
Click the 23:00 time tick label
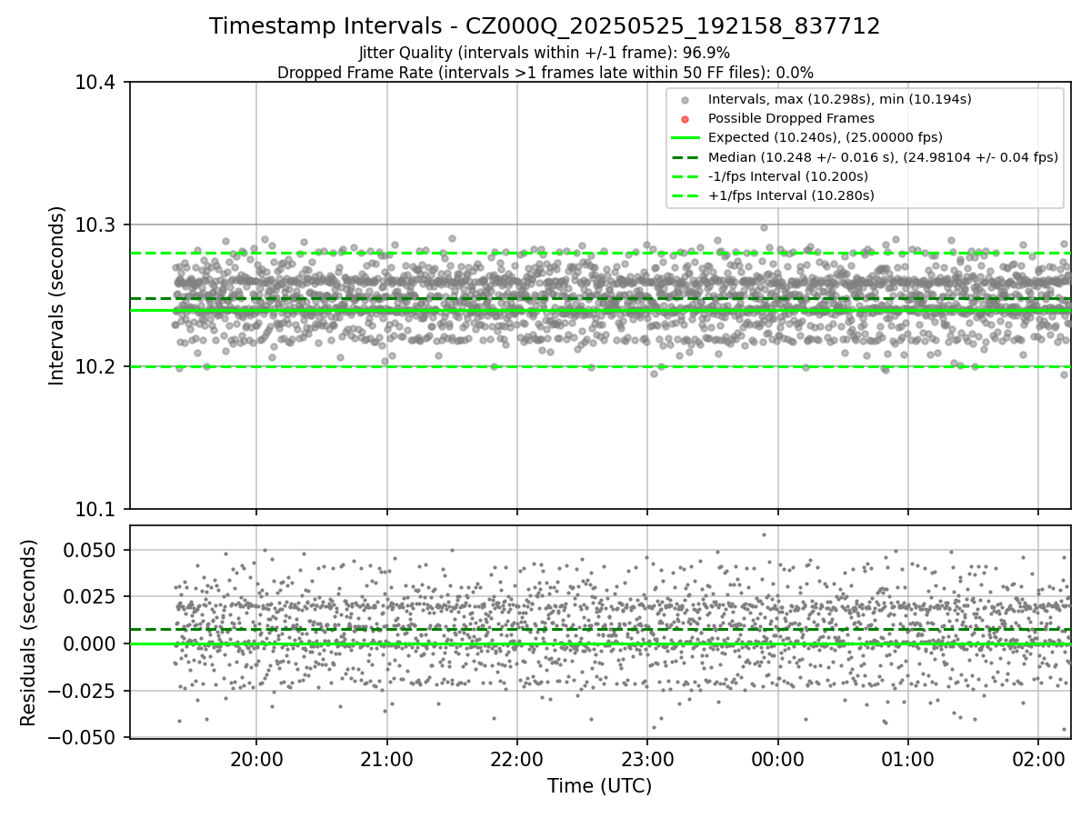pyautogui.click(x=647, y=758)
